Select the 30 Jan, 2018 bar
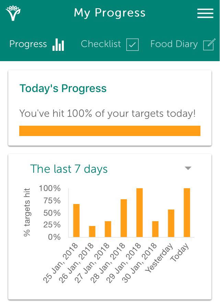 (x=155, y=229)
